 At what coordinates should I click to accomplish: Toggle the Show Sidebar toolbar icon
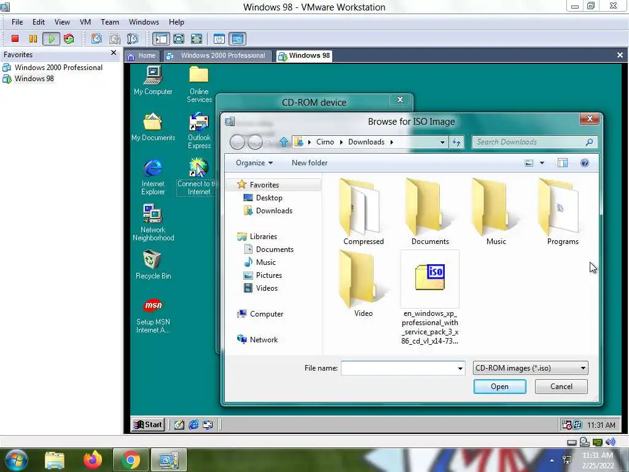162,39
